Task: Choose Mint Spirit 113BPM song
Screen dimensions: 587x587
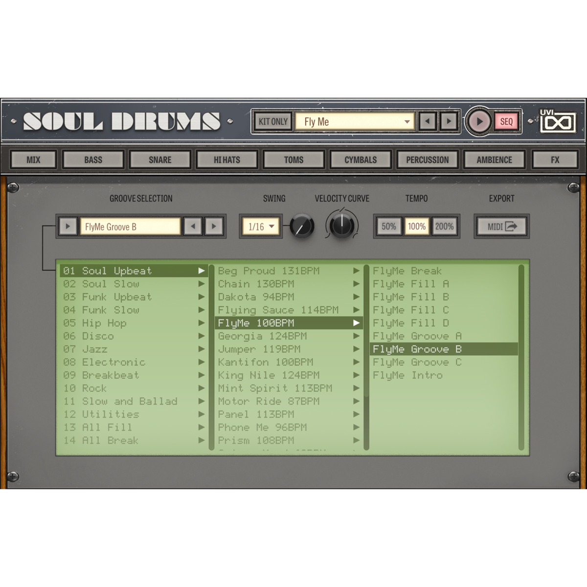Action: (289, 388)
